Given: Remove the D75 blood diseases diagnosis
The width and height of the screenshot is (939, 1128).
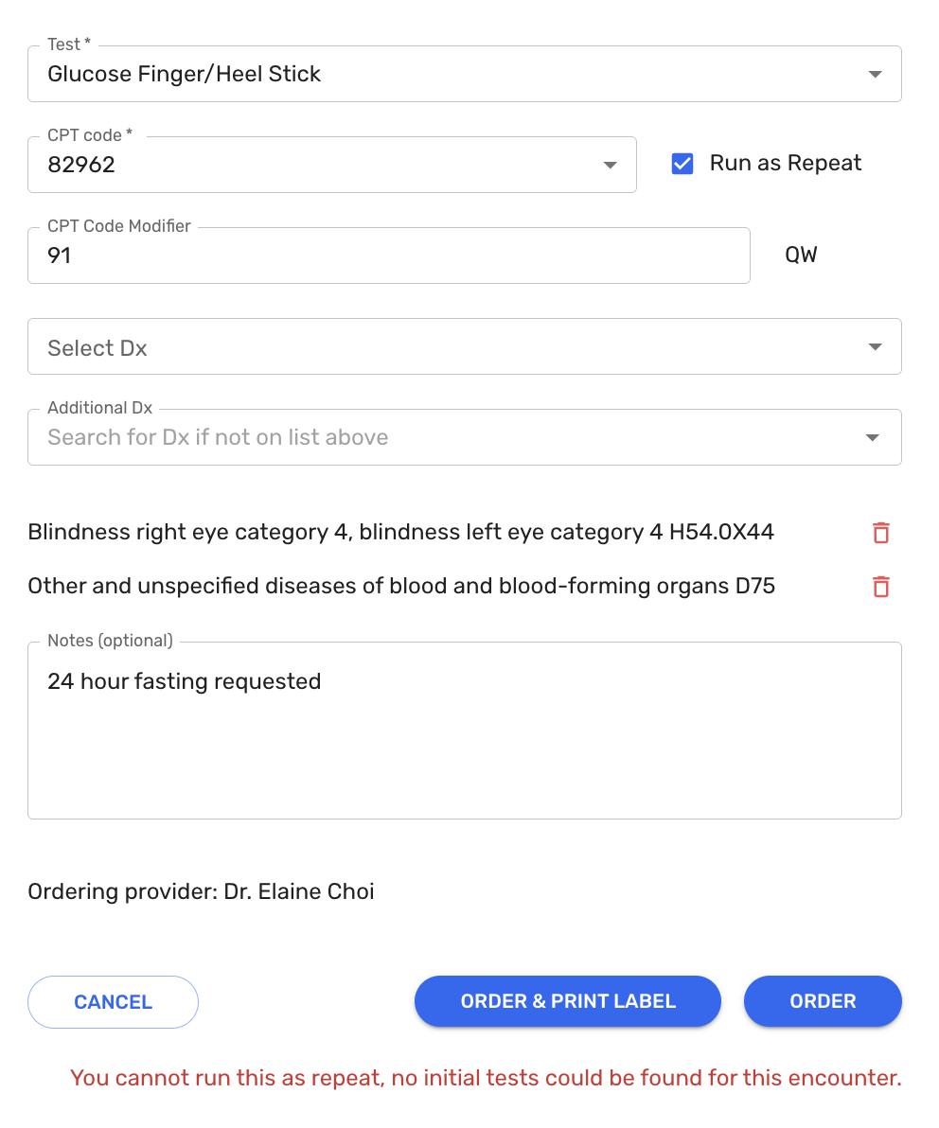Looking at the screenshot, I should coord(880,587).
